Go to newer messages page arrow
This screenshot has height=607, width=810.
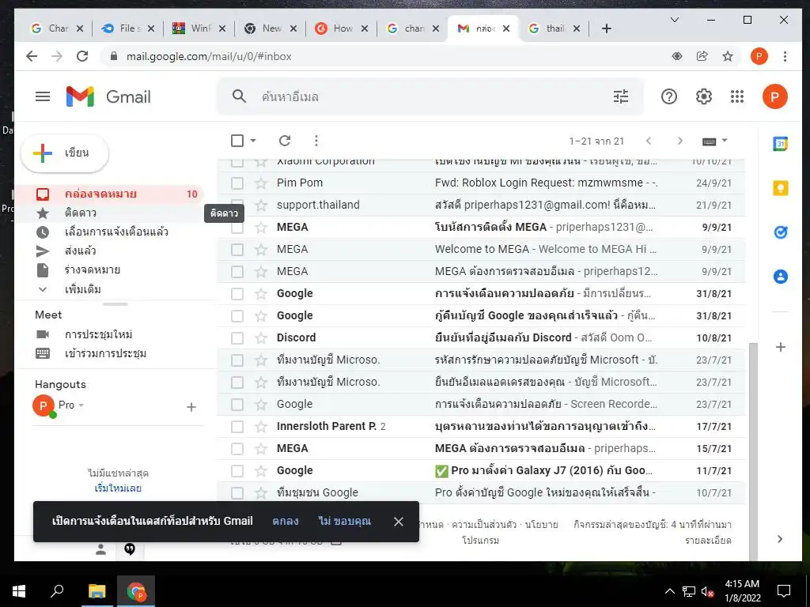point(649,141)
